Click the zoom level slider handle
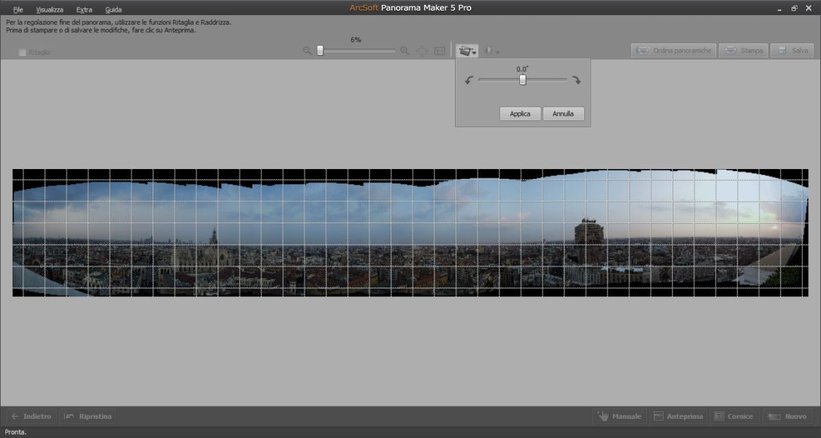This screenshot has height=438, width=821. point(320,51)
